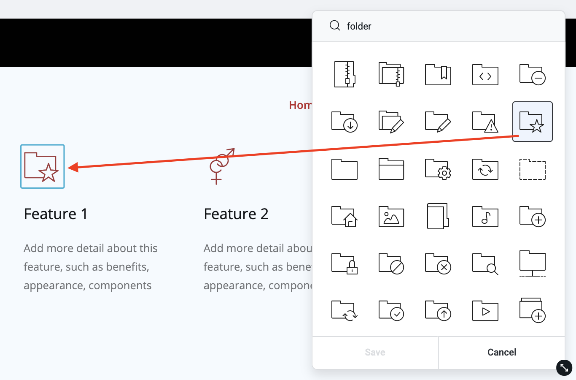Choose the video play folder icon

click(485, 311)
